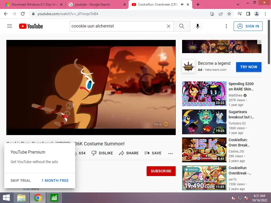Click TRY NOW on Hero Wars ad
Image resolution: width=271 pixels, height=203 pixels.
pyautogui.click(x=249, y=67)
